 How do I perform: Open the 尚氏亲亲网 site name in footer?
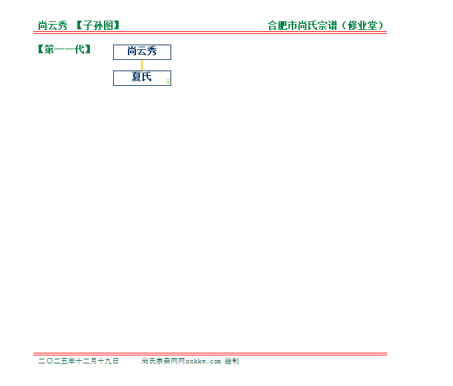coord(160,361)
